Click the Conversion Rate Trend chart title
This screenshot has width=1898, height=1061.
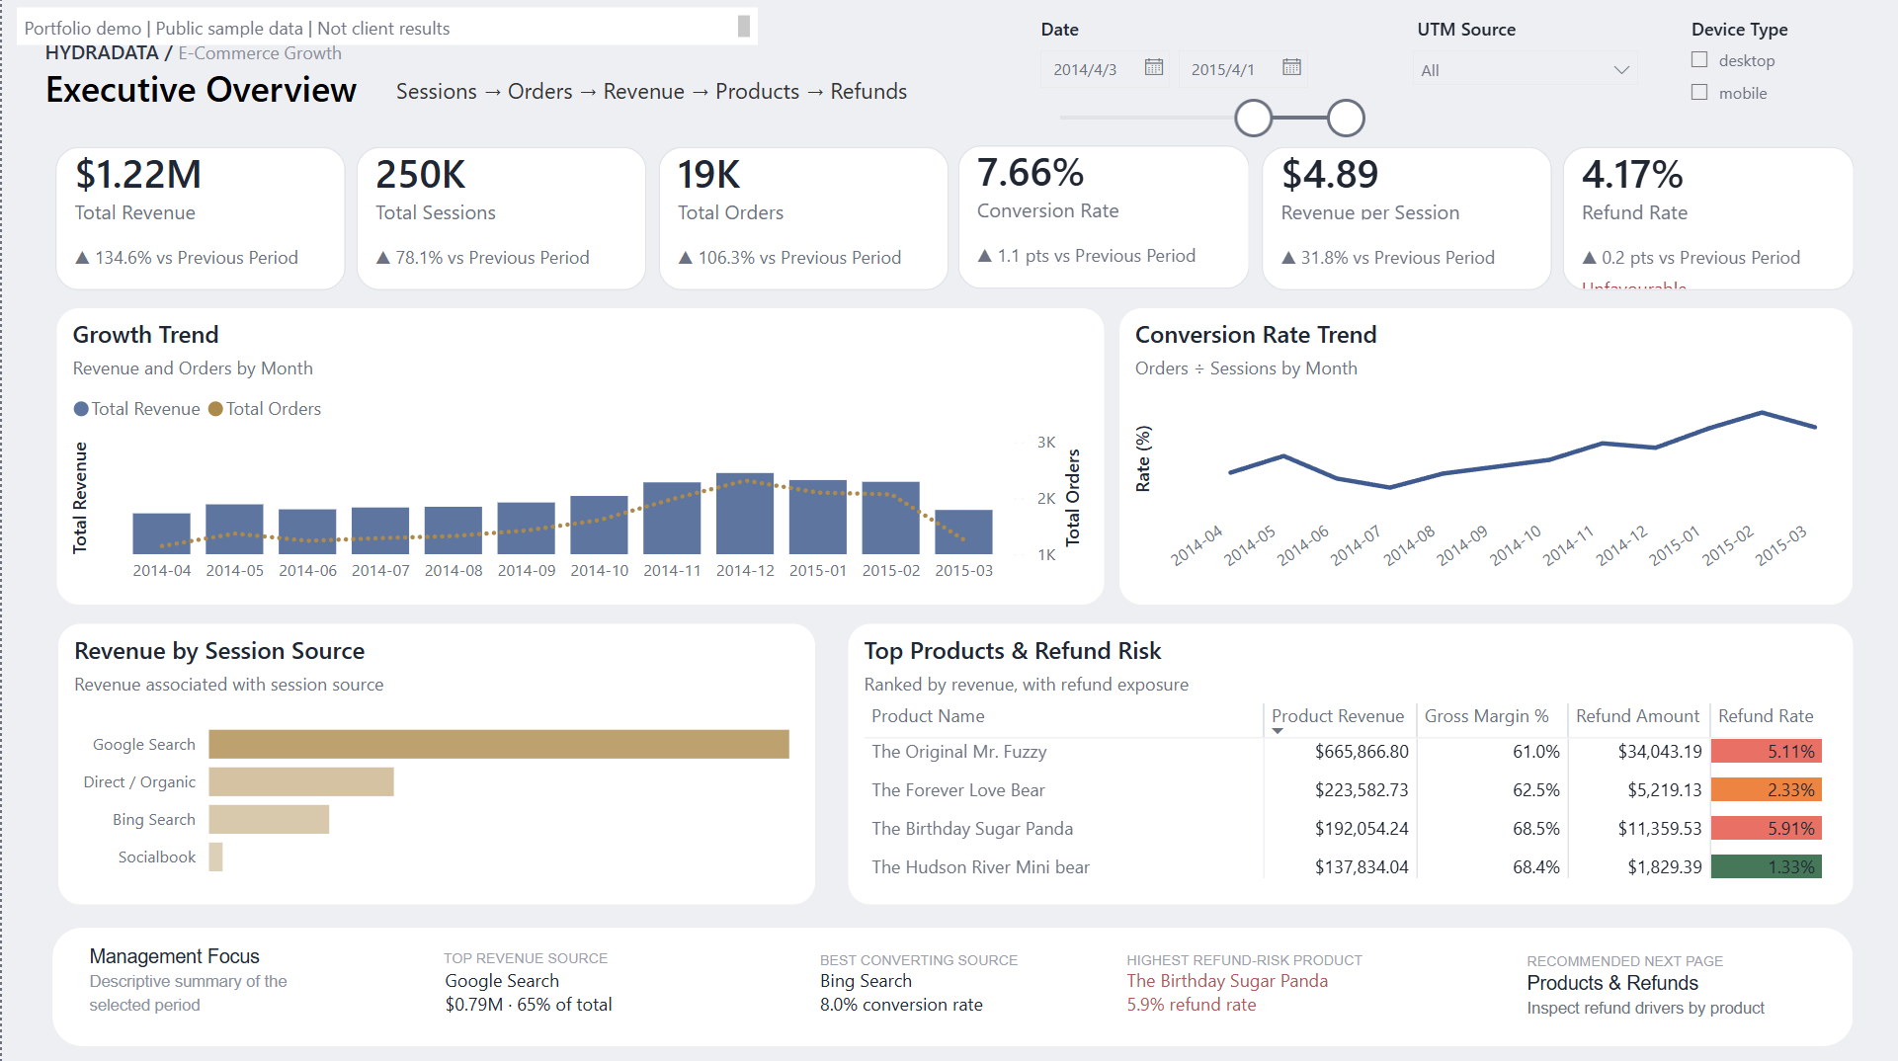(1255, 335)
